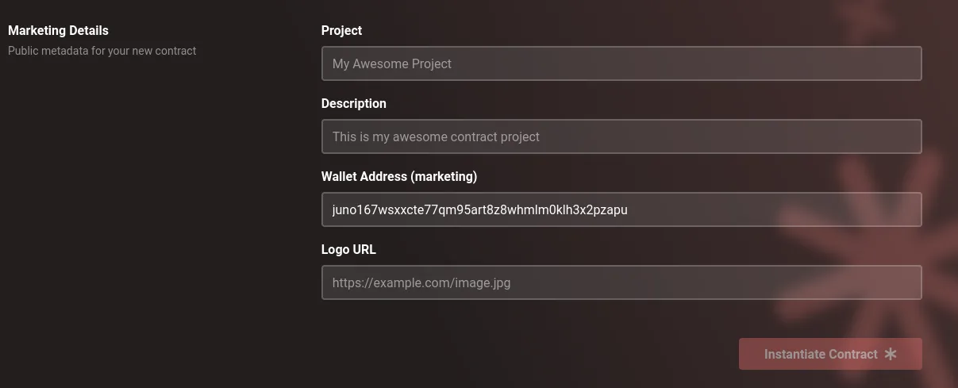Click the 'This is my awesome contract project' placeholder
Image resolution: width=958 pixels, height=388 pixels.
coord(436,136)
